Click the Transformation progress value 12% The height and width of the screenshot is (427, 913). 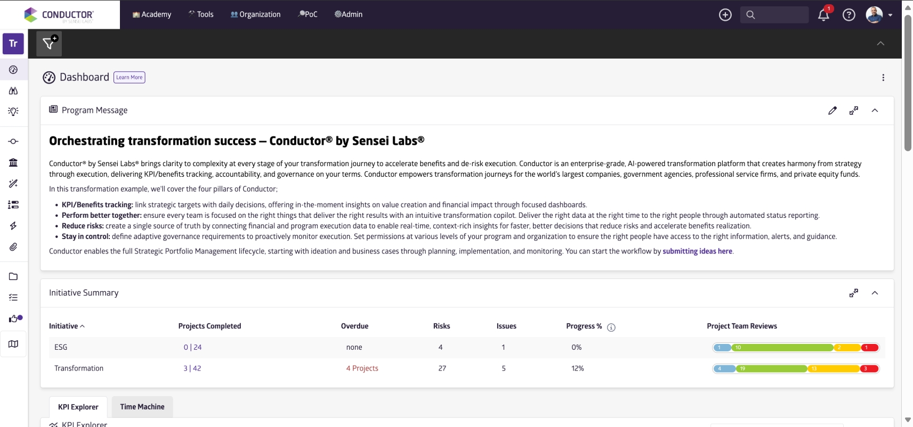click(x=578, y=368)
